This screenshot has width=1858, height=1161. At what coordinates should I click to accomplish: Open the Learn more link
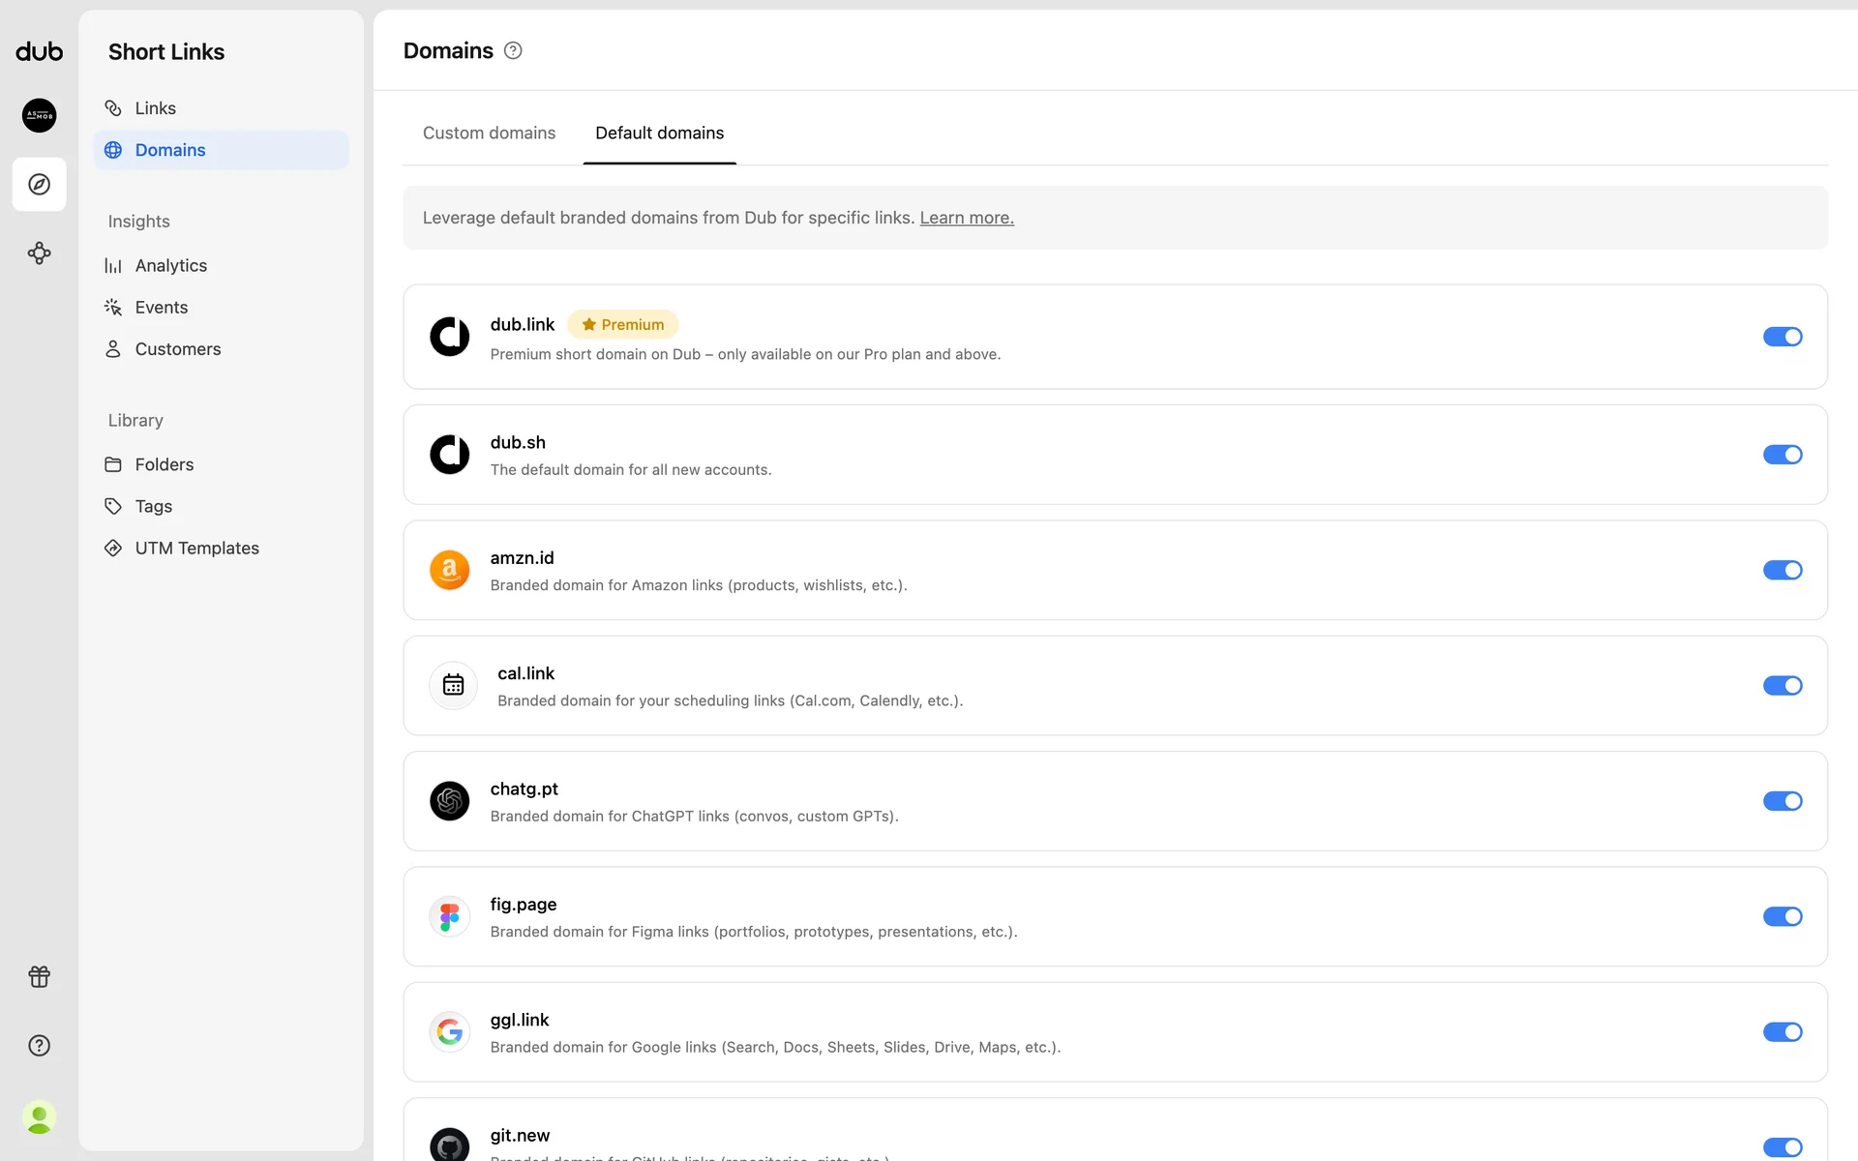966,218
